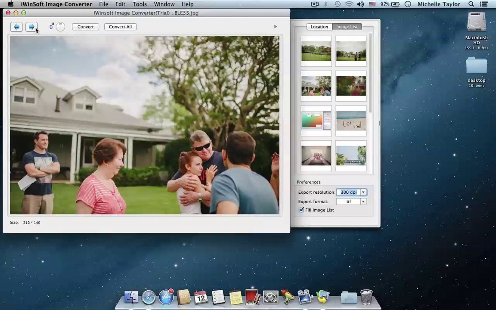Screen dimensions: 496x310
Task: Open Contacts address book in Dock
Action: tap(183, 297)
